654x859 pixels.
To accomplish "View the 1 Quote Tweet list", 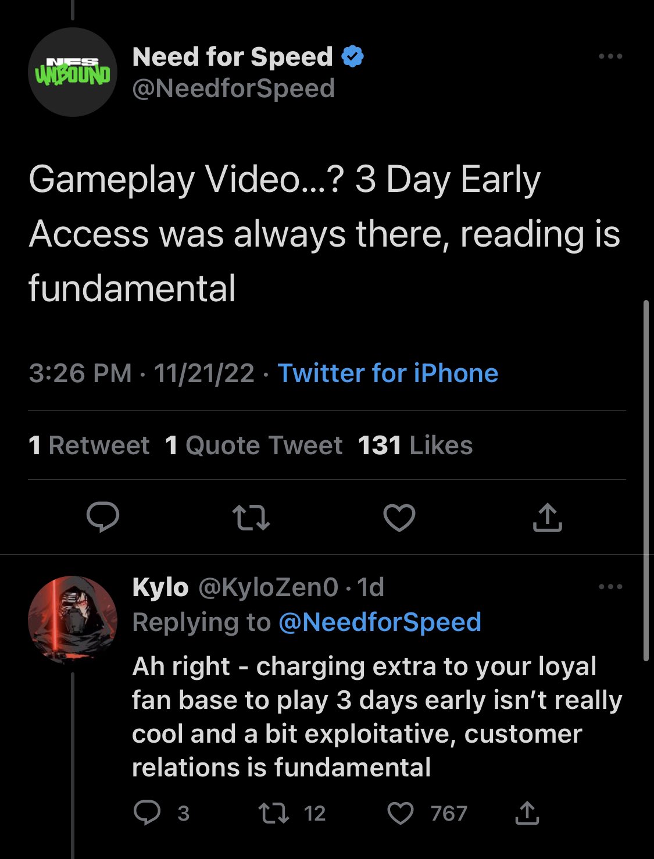I will pyautogui.click(x=253, y=445).
